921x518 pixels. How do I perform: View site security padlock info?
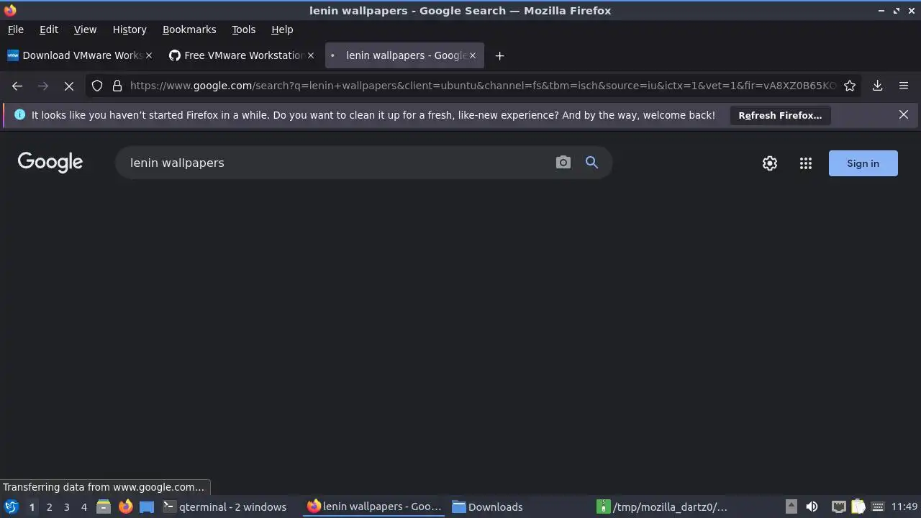[x=117, y=86]
